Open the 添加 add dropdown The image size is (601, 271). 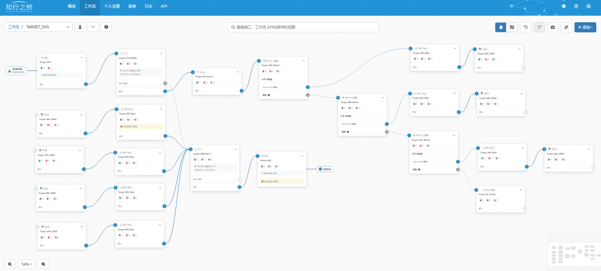pos(585,27)
